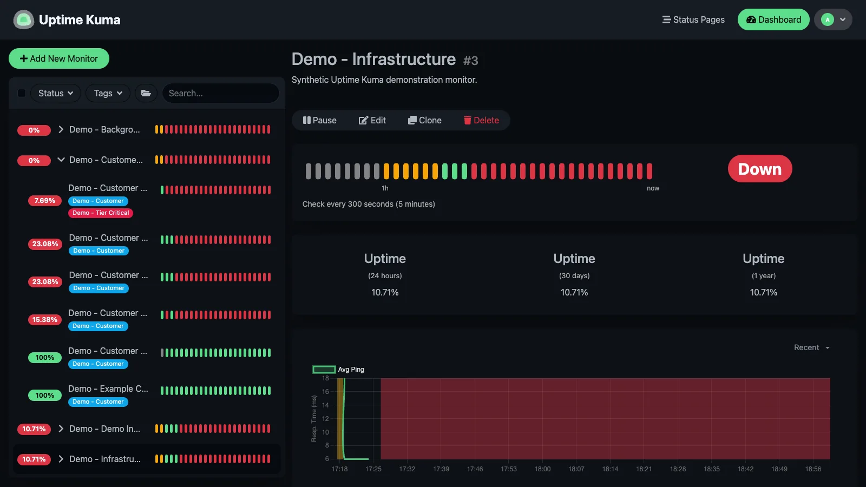Expand the Demo - Infrastru... group chevron

61,459
